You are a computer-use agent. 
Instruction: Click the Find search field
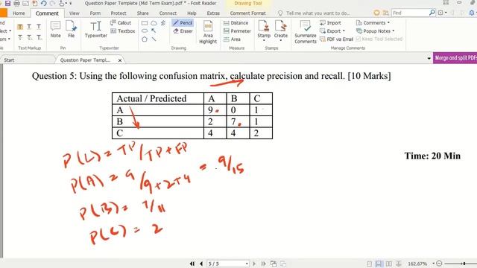pyautogui.click(x=410, y=13)
